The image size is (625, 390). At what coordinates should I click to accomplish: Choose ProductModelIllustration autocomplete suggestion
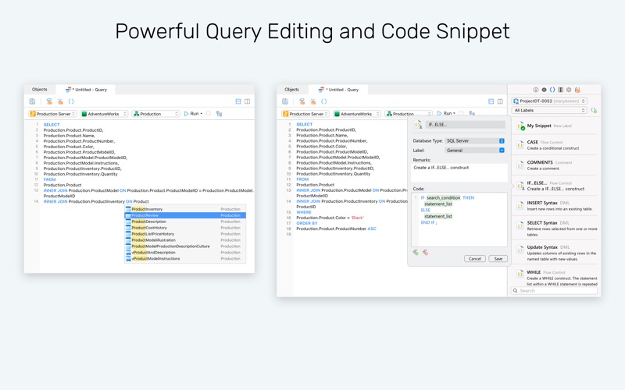(185, 240)
